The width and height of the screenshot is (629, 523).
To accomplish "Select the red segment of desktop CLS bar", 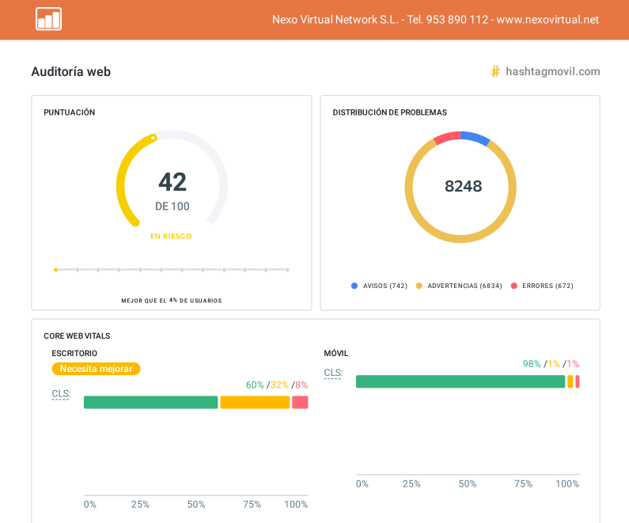I will click(x=300, y=402).
